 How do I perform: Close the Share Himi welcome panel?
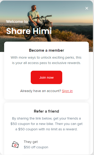(87, 8)
